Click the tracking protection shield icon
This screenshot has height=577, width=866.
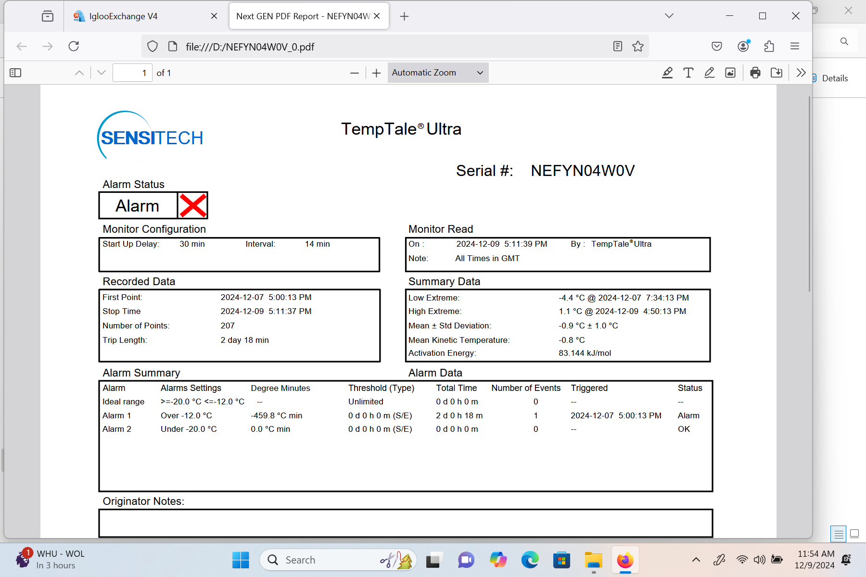(153, 46)
